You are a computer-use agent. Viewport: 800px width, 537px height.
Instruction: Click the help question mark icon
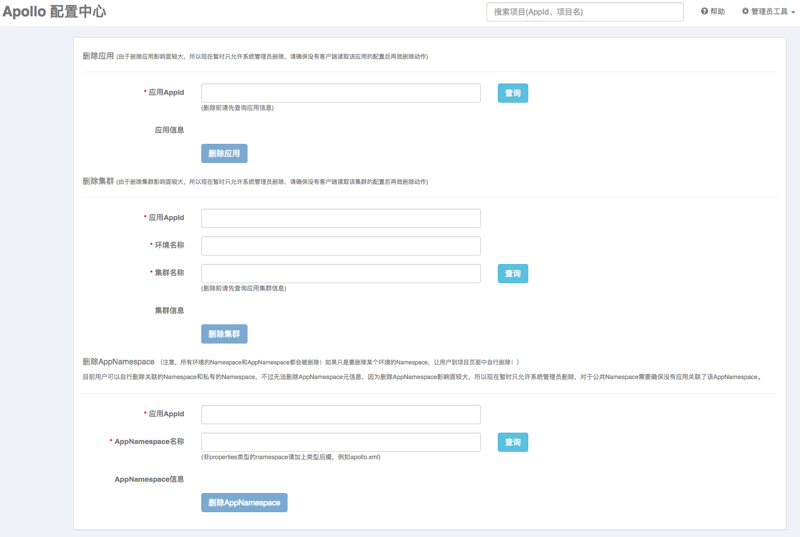[704, 11]
